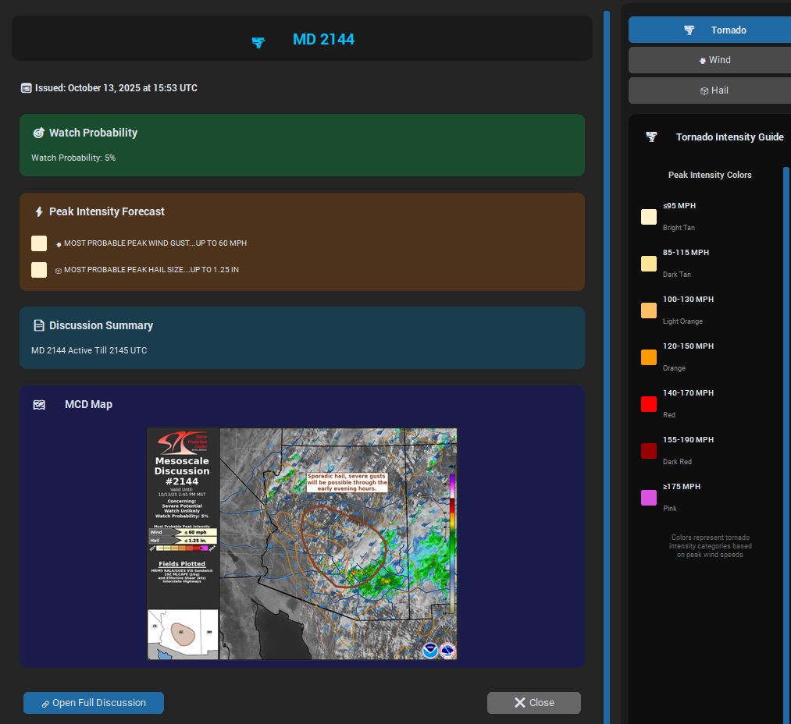Click the tornado icon beside MD 2144 title
791x724 pixels.
click(258, 42)
